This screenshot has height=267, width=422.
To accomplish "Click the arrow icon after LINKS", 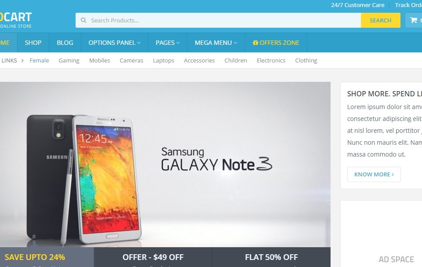I will coord(22,61).
